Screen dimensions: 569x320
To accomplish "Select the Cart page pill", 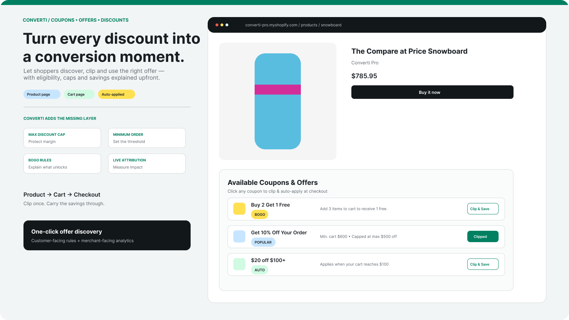I will [x=79, y=94].
